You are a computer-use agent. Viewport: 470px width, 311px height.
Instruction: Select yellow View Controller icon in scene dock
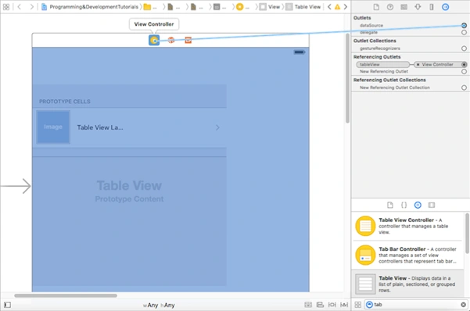click(x=154, y=40)
